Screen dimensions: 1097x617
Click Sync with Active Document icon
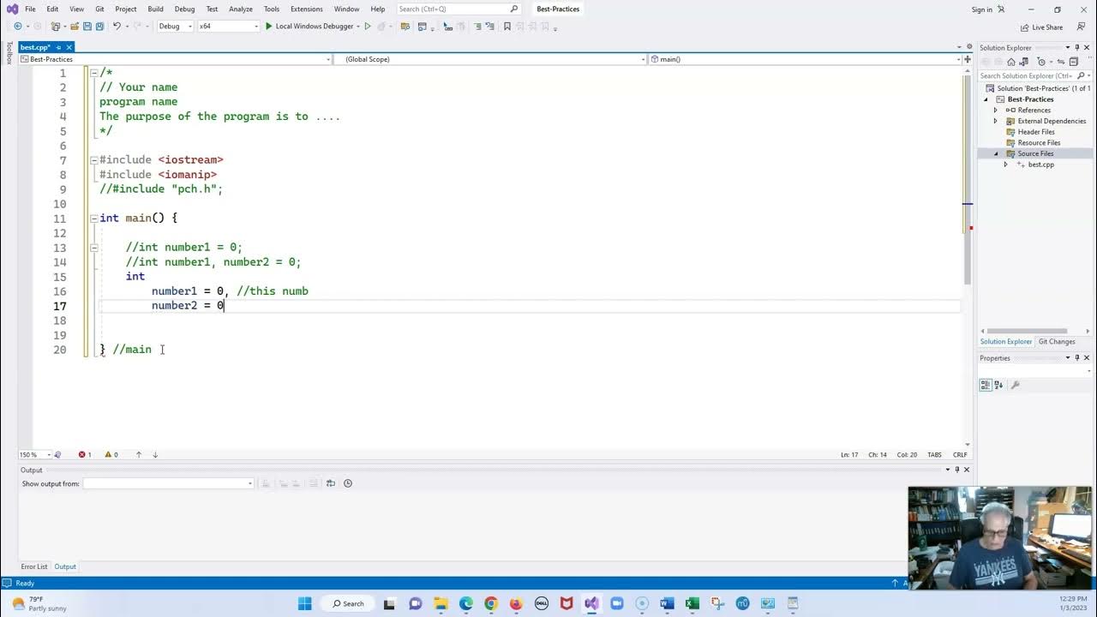[1061, 62]
